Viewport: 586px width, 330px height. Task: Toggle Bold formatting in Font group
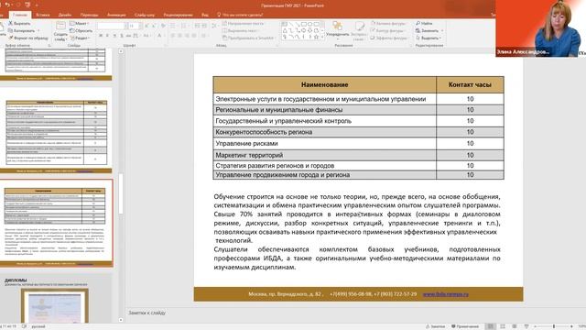pos(101,36)
